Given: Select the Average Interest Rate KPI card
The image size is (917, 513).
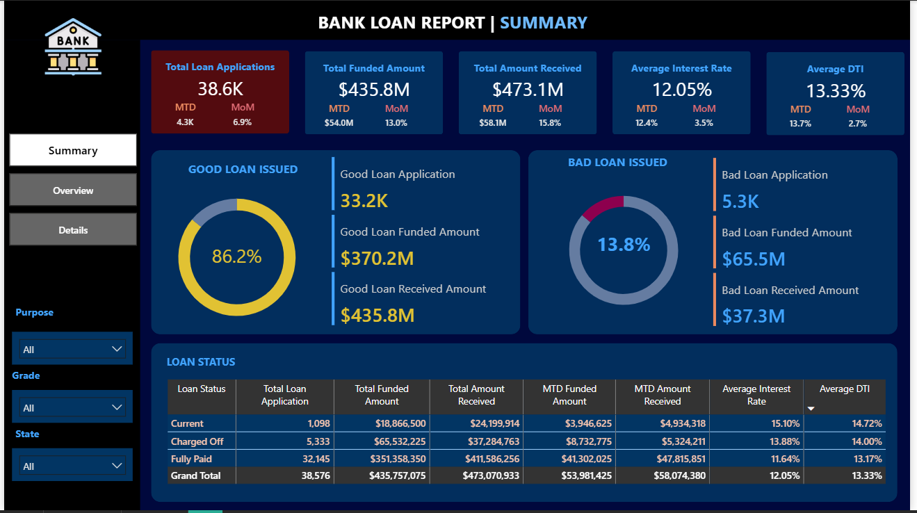Looking at the screenshot, I should pos(681,92).
